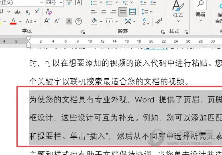Toggle strikethrough formatting
This screenshot has height=155, width=222.
[x=17, y=12]
